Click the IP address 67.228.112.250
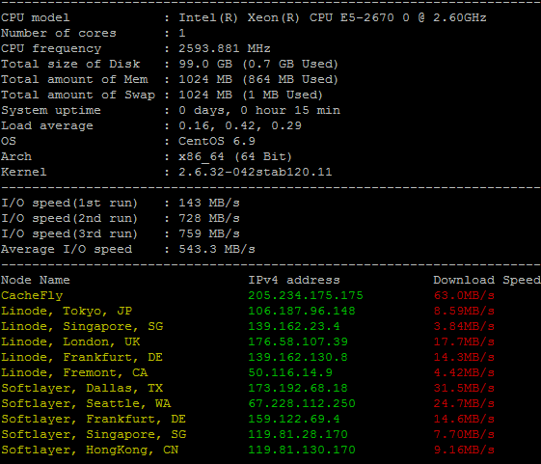The height and width of the screenshot is (464, 541). coord(302,403)
